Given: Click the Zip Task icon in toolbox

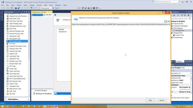Looking at the screenshot, I should pos(8,94).
